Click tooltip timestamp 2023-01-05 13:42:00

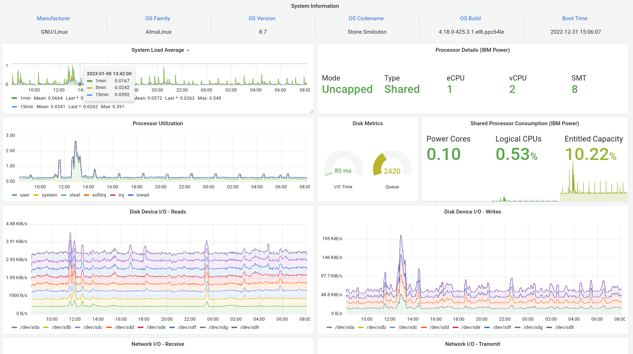[109, 74]
